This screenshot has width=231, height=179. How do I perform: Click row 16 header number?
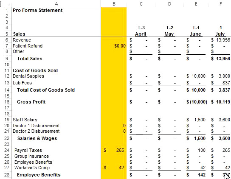coord(7,102)
